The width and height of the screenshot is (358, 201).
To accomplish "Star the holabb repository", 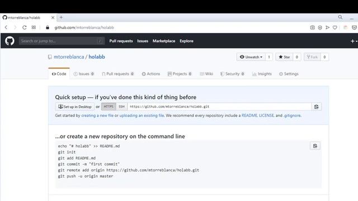I will [x=284, y=57].
